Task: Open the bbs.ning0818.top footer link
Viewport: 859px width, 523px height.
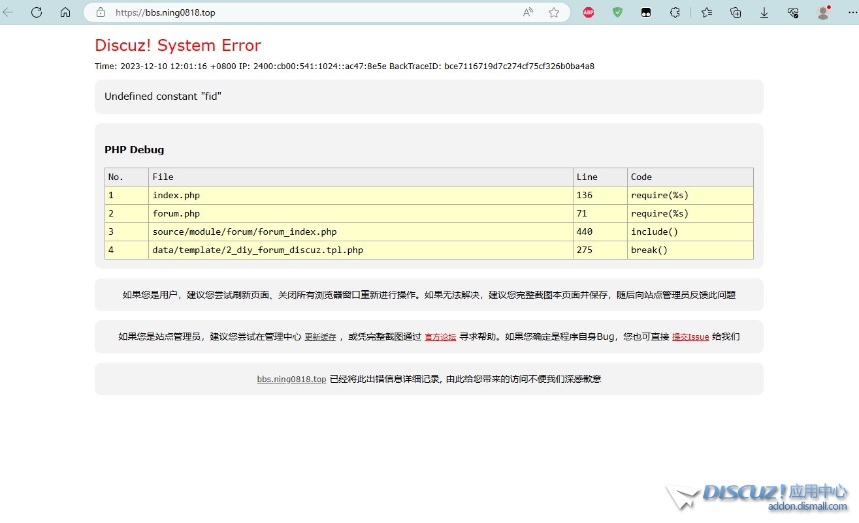Action: click(291, 379)
